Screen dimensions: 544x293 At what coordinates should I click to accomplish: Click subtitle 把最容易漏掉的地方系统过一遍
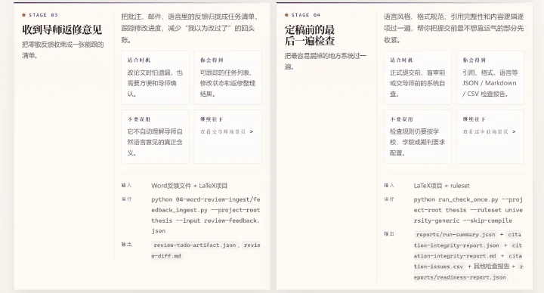click(x=326, y=61)
